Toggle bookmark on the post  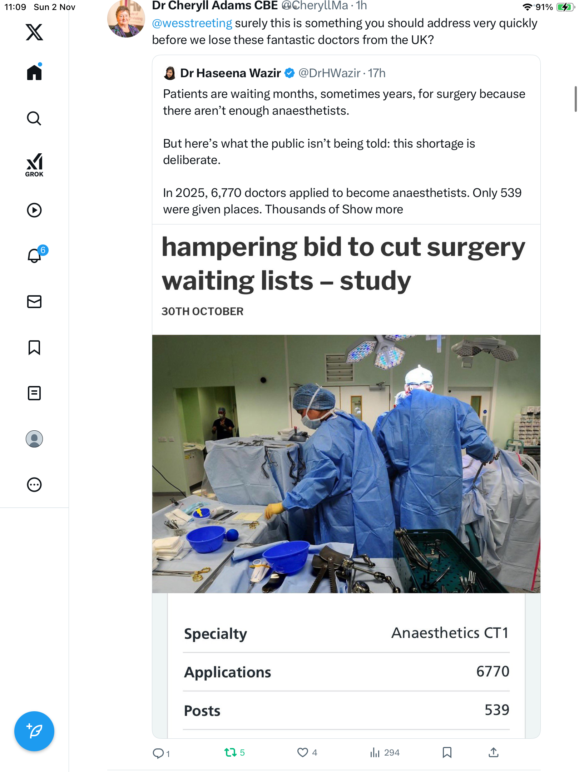point(447,753)
